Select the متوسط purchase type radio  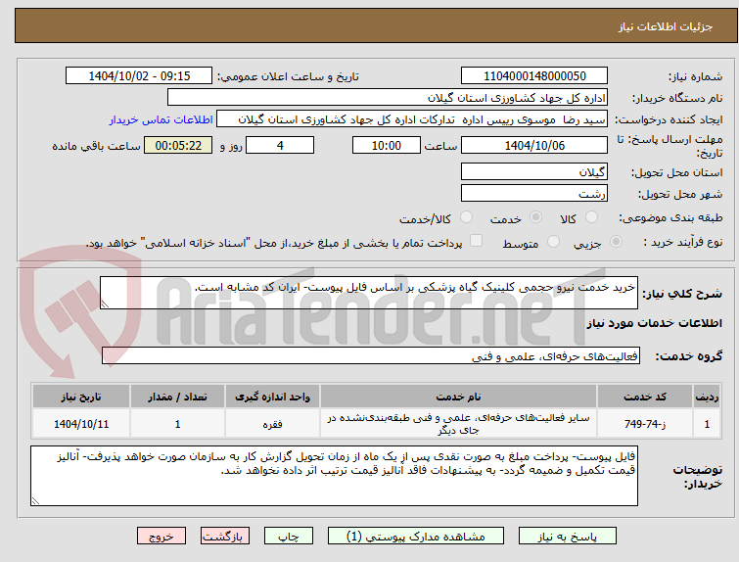[553, 242]
